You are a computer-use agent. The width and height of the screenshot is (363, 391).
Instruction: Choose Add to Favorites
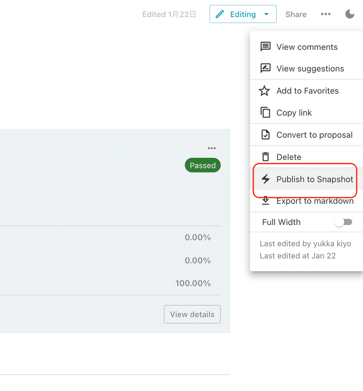[306, 91]
